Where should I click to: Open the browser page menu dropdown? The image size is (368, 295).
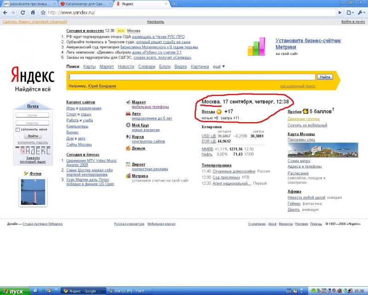tap(350, 13)
